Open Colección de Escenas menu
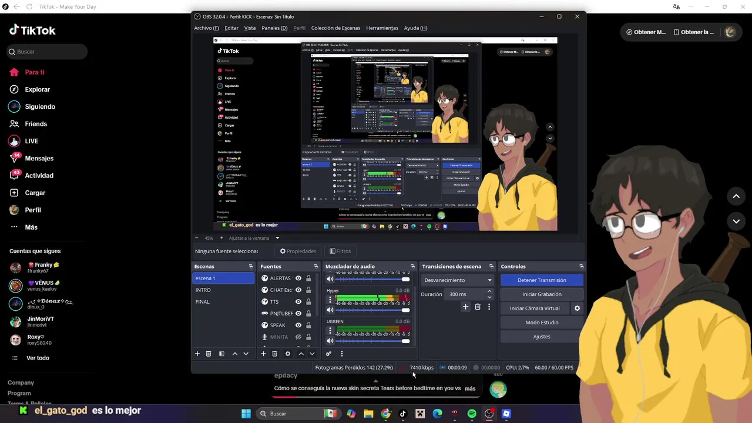 tap(335, 28)
